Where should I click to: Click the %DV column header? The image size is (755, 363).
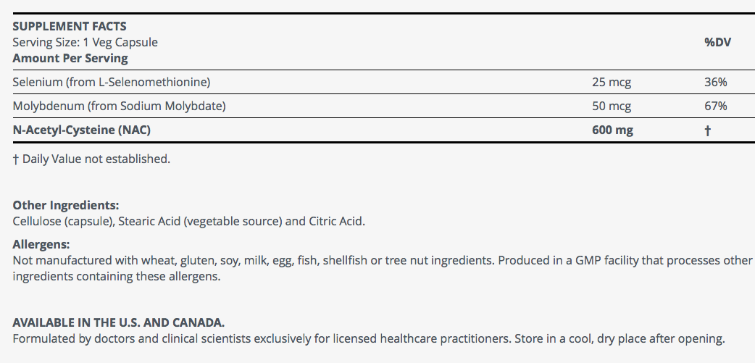pos(718,42)
